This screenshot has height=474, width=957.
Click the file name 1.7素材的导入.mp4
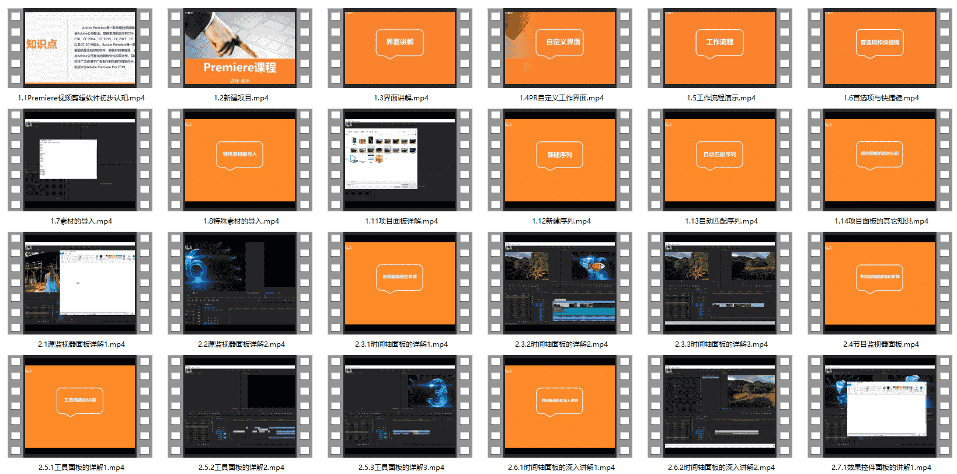(81, 221)
